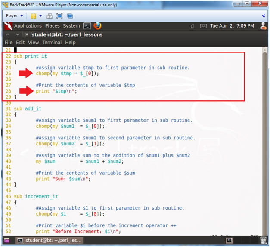The height and width of the screenshot is (247, 270).
Task: Click line 46 'sub increment_it'
Action: 36,196
